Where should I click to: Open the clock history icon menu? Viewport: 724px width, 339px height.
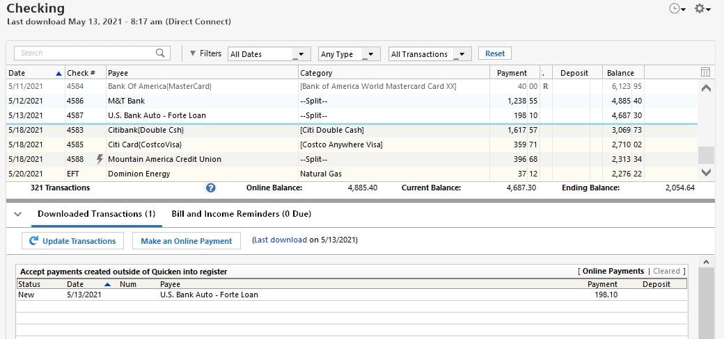click(x=677, y=9)
